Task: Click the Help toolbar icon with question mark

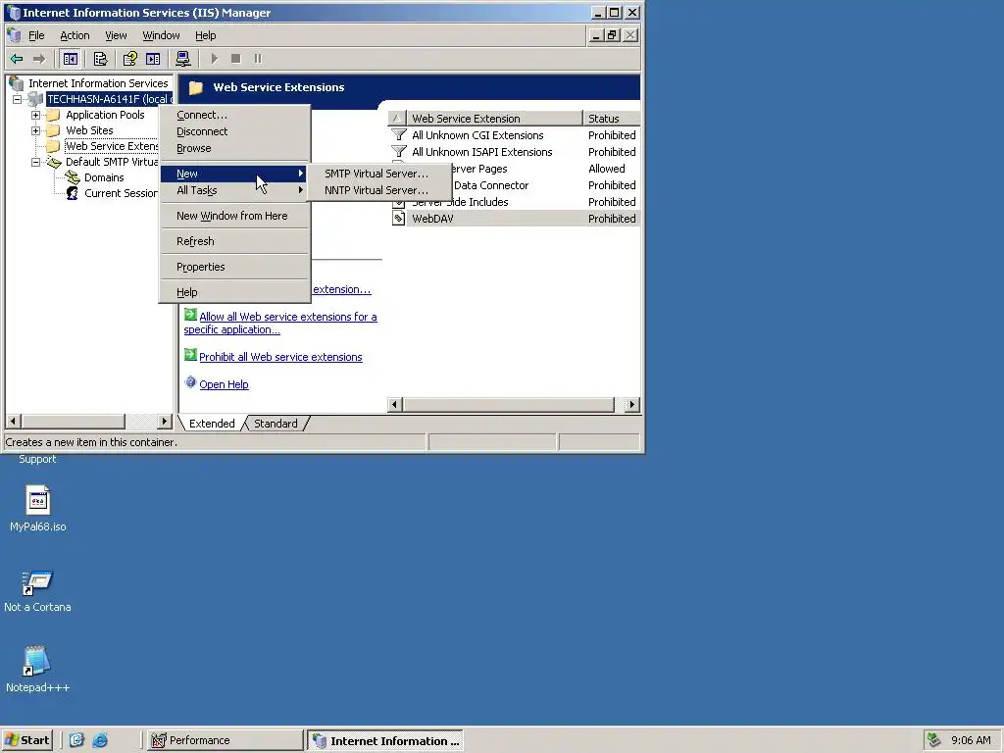Action: click(130, 59)
